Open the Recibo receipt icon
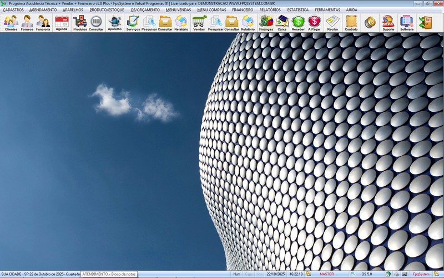Image resolution: width=444 pixels, height=278 pixels. (x=332, y=22)
